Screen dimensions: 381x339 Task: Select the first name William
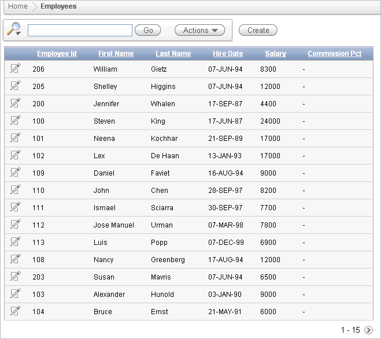pyautogui.click(x=105, y=69)
